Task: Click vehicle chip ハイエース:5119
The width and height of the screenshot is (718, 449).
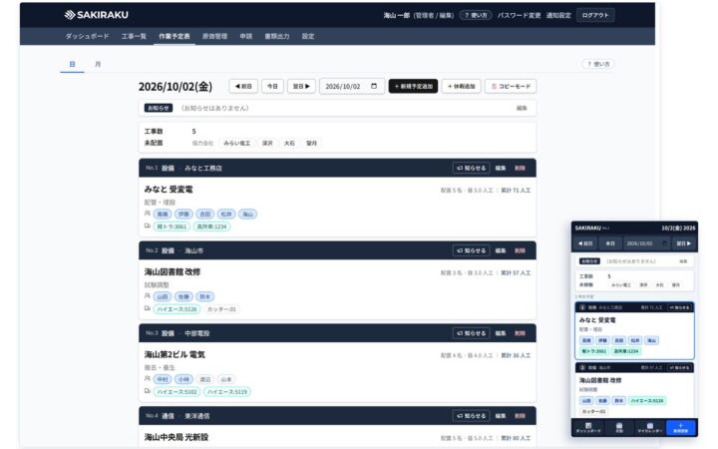Action: [x=227, y=392]
